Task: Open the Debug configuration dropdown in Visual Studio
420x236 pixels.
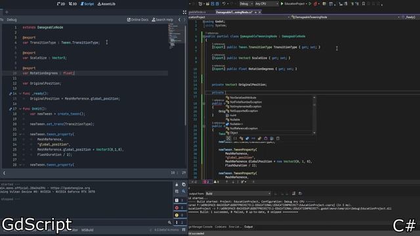Action: pyautogui.click(x=246, y=4)
